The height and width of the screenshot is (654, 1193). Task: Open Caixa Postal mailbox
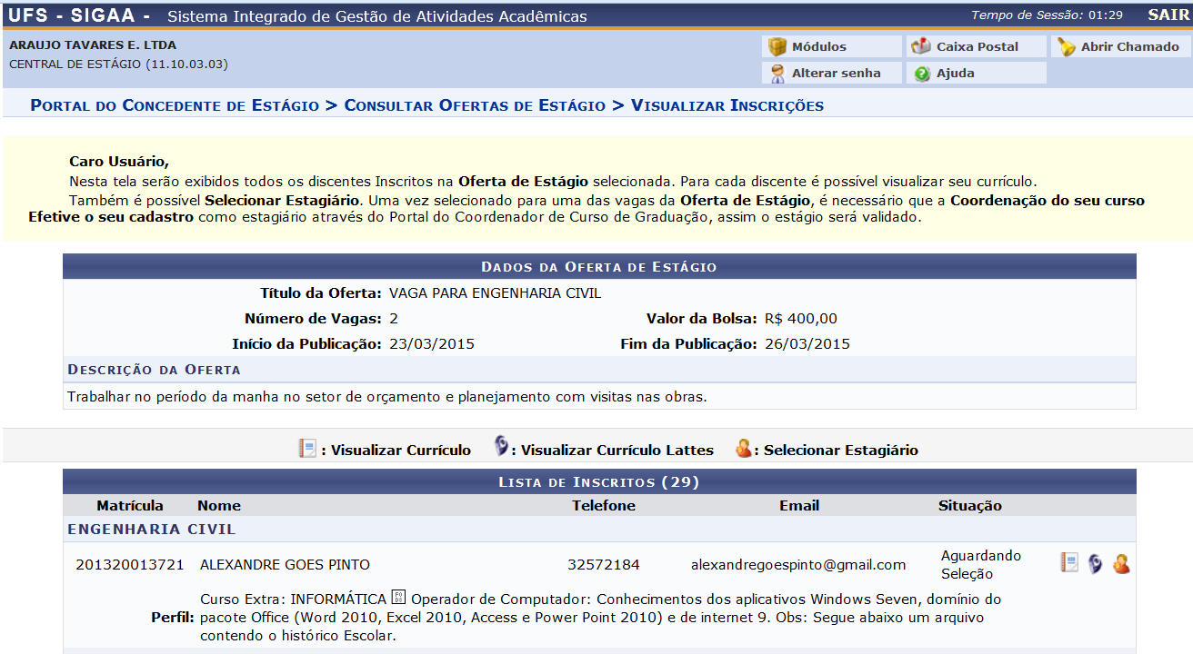pyautogui.click(x=976, y=46)
